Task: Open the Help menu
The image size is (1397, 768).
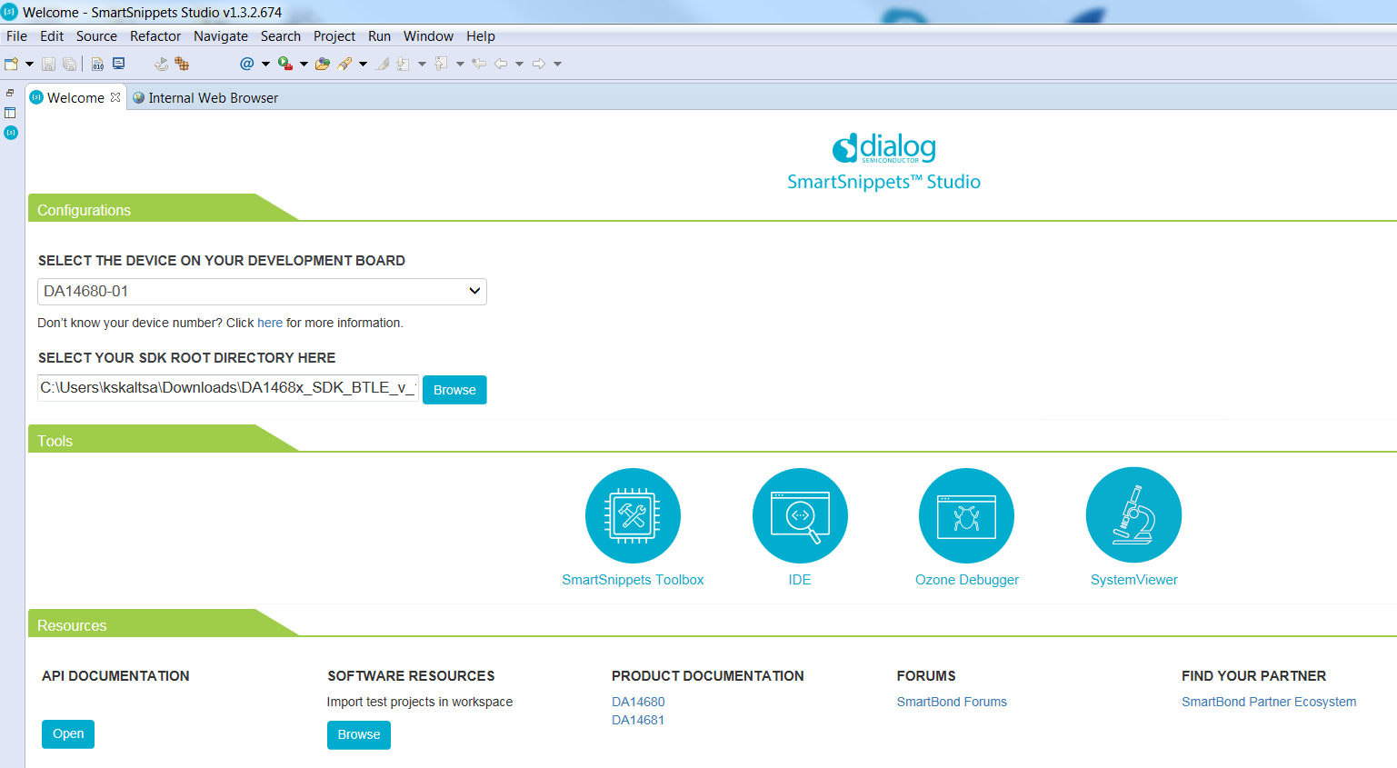Action: [x=481, y=36]
